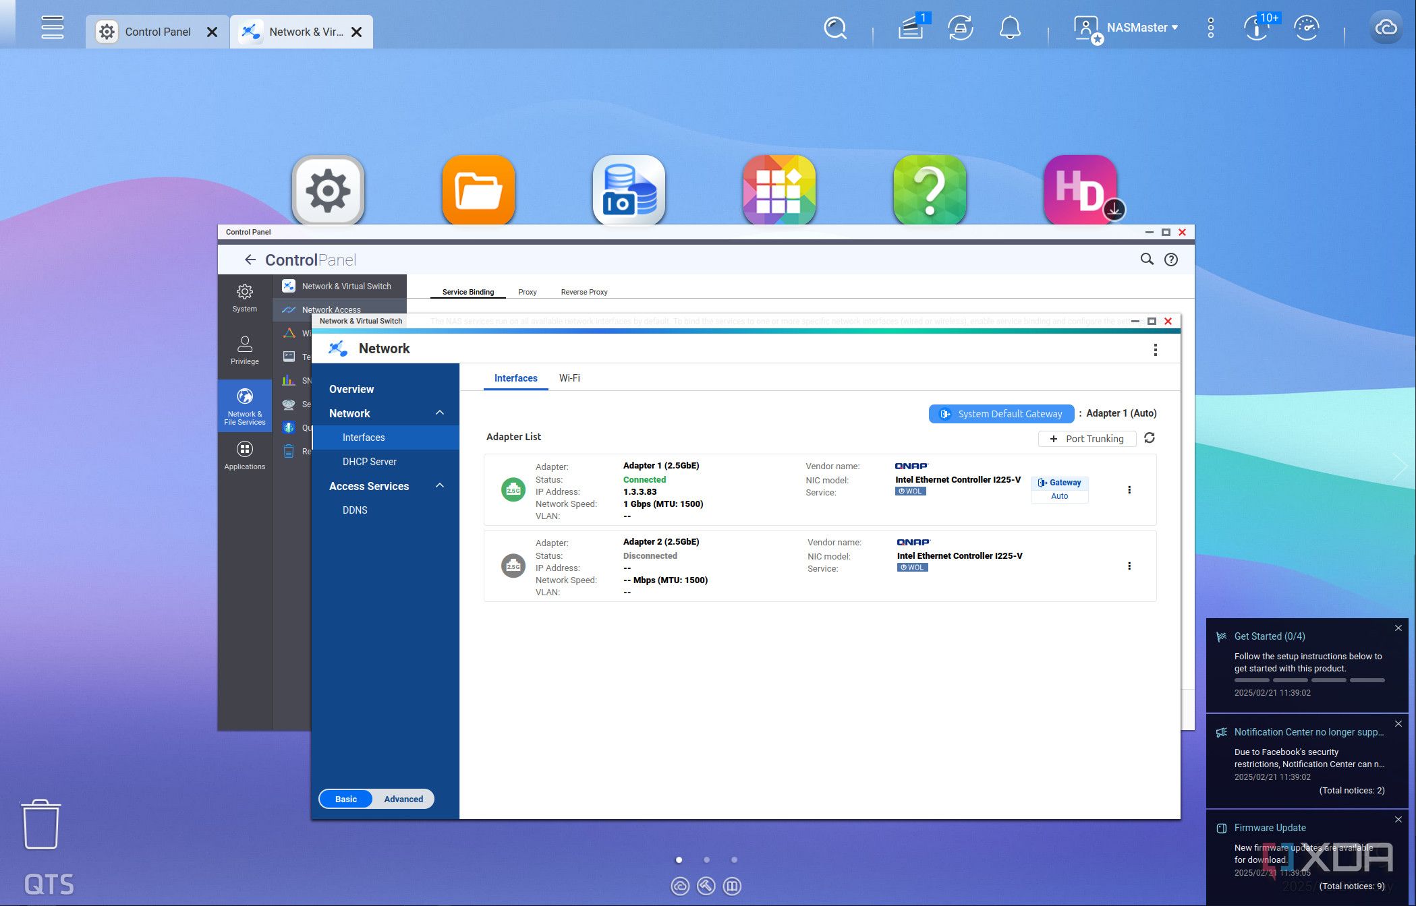This screenshot has width=1416, height=906.
Task: Dismiss the Get Started notification
Action: [1398, 628]
